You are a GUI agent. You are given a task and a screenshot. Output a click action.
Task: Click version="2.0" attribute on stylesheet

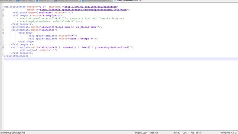click(36, 7)
